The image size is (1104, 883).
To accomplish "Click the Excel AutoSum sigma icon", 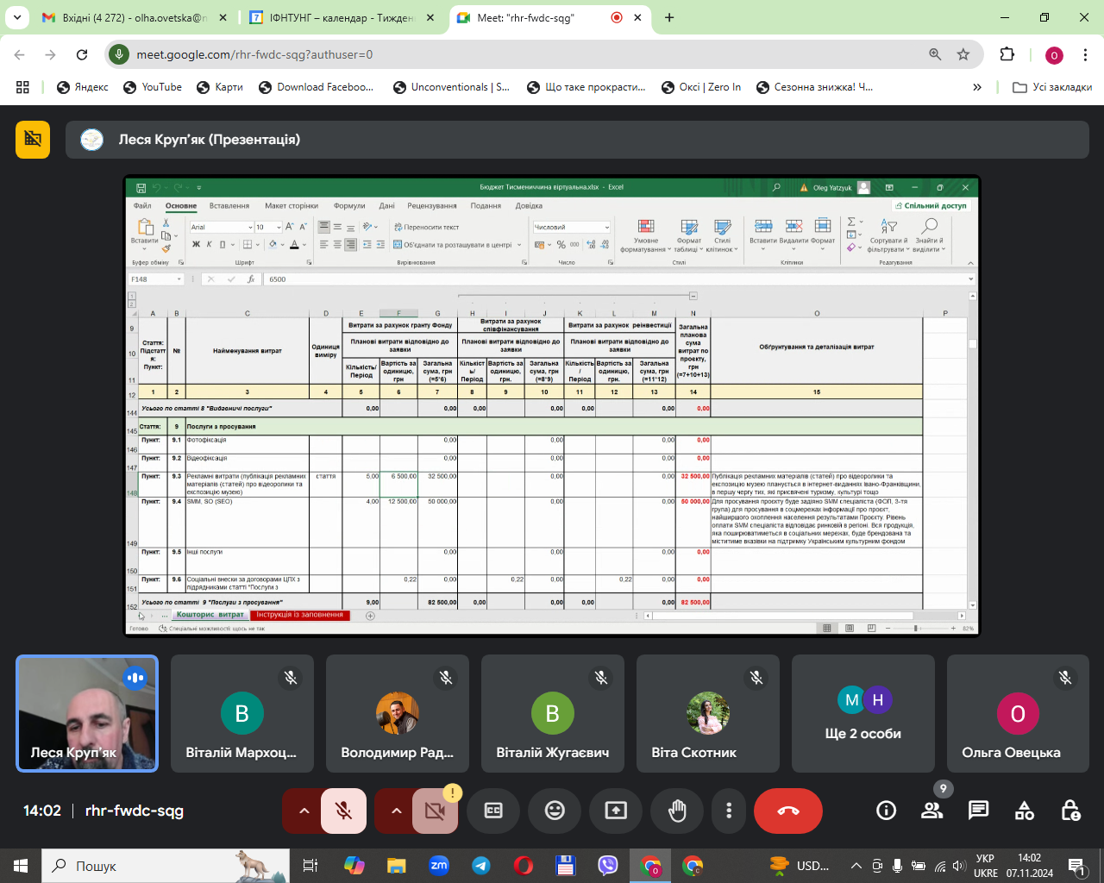I will tap(851, 222).
